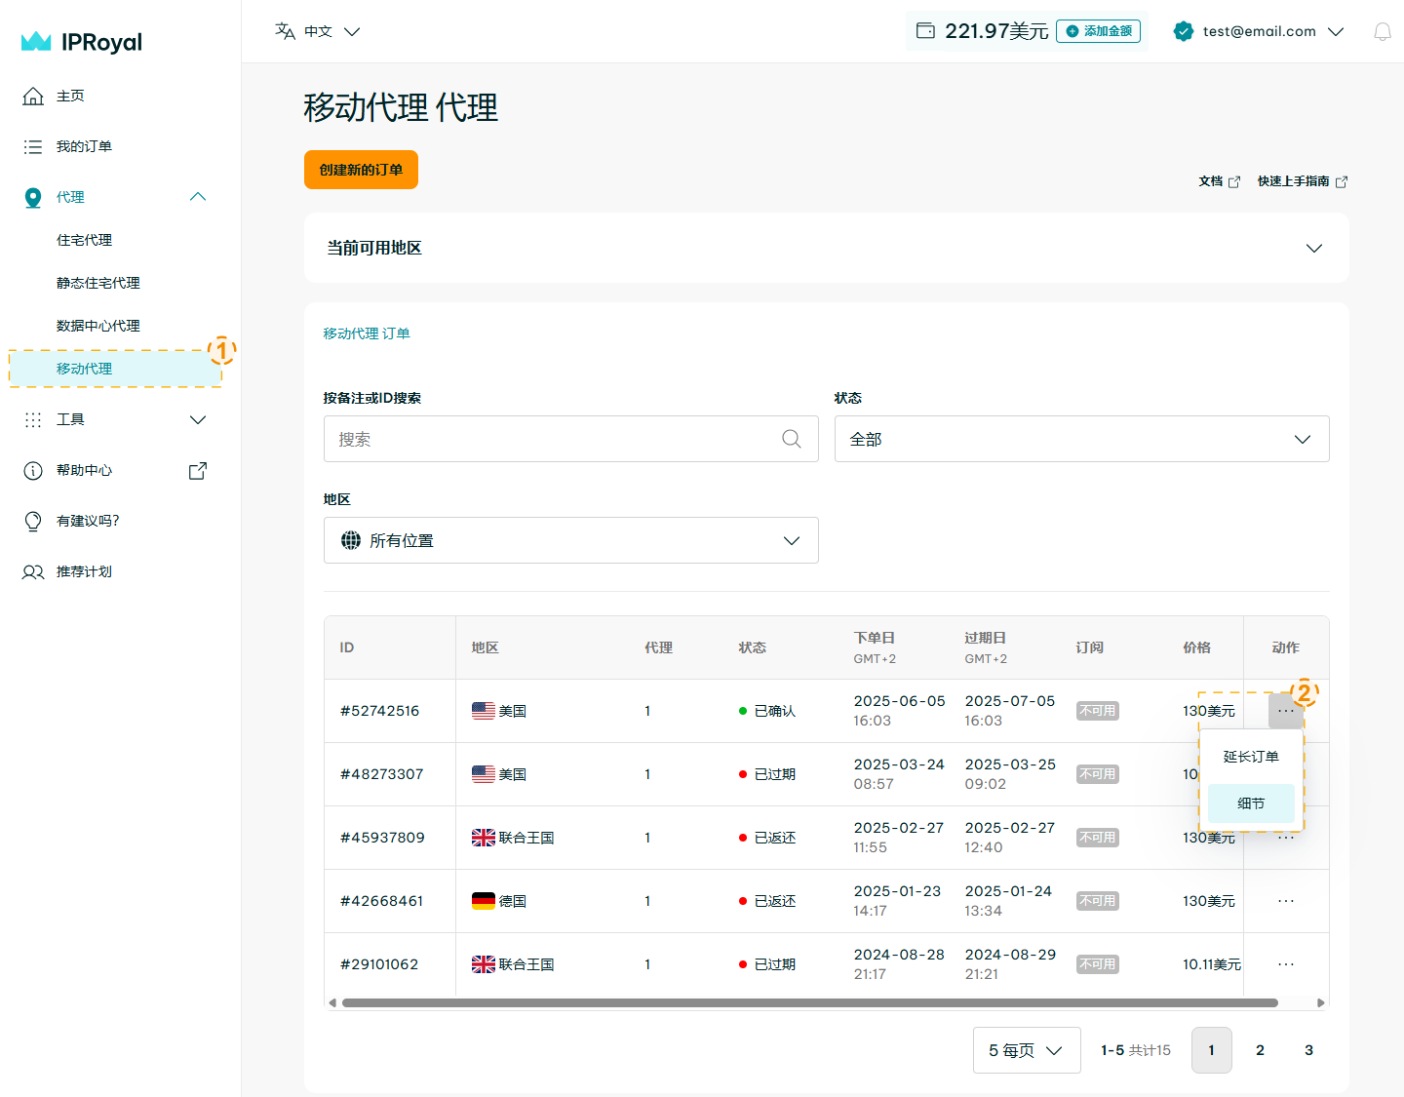Expand the 当前可用地区 panel
Image resolution: width=1404 pixels, height=1097 pixels.
(1313, 248)
